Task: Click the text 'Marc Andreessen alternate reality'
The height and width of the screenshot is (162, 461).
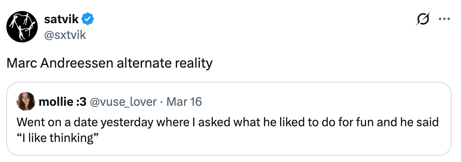Action: click(x=109, y=63)
